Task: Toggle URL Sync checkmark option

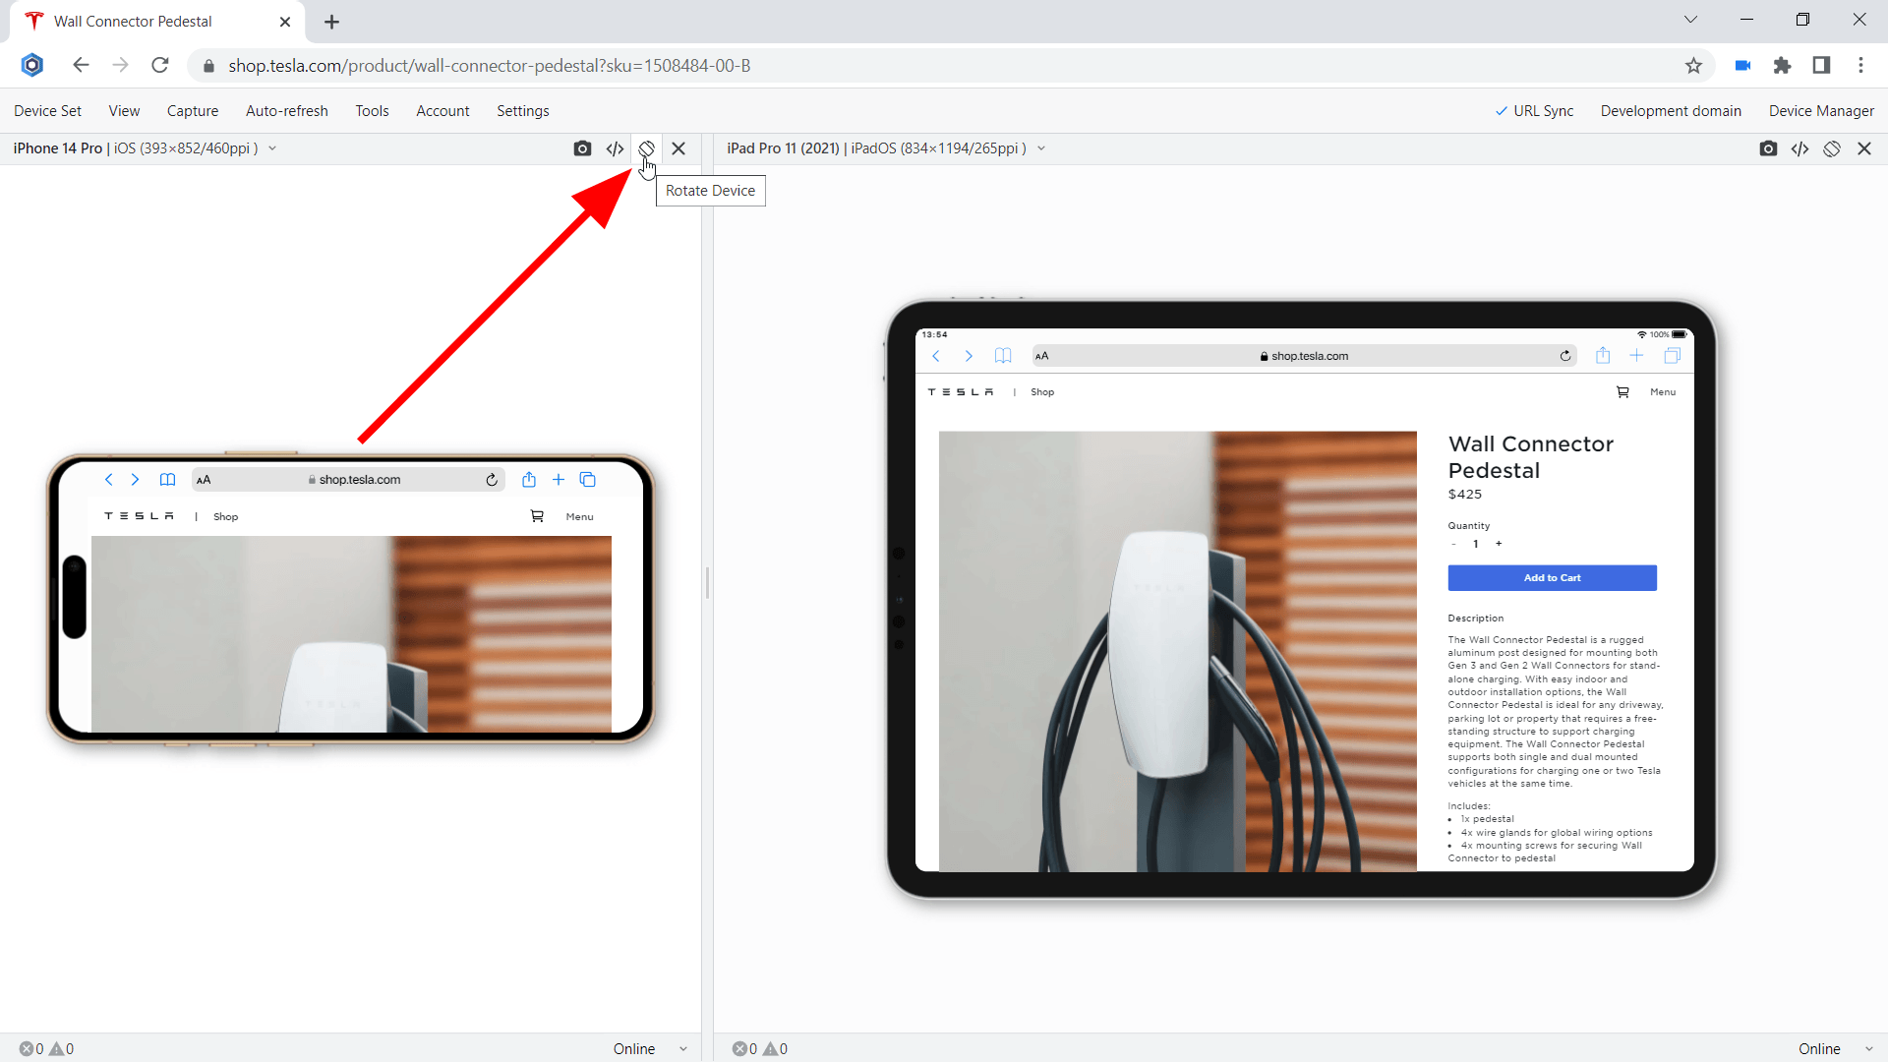Action: (x=1534, y=111)
